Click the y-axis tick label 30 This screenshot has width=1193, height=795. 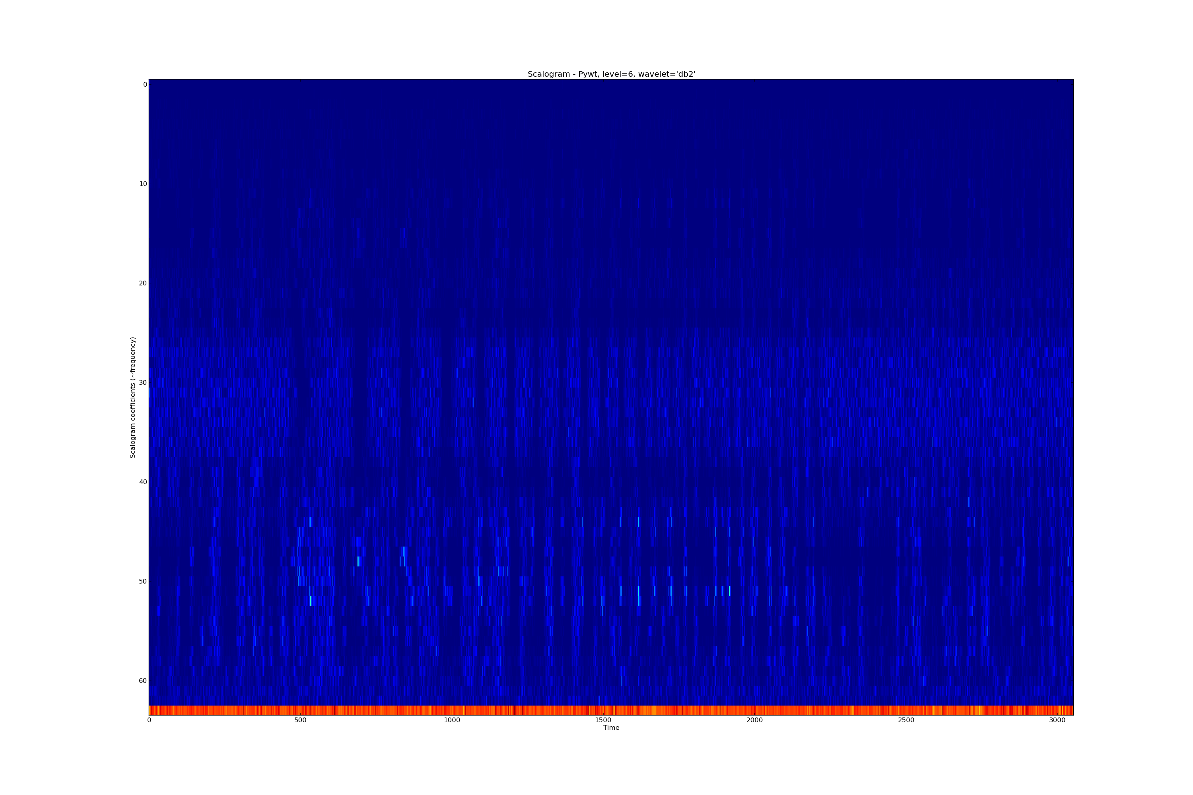pos(143,382)
